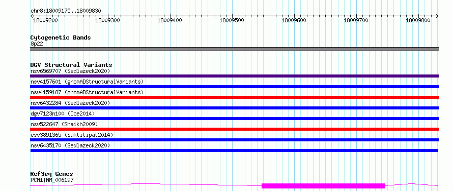Open variant nsv6435170 (Sedlazeck2020) label
The height and width of the screenshot is (191, 453).
[70, 145]
